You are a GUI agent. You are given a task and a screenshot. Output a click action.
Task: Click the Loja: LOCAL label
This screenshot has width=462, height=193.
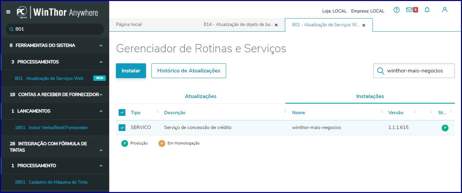coord(335,11)
